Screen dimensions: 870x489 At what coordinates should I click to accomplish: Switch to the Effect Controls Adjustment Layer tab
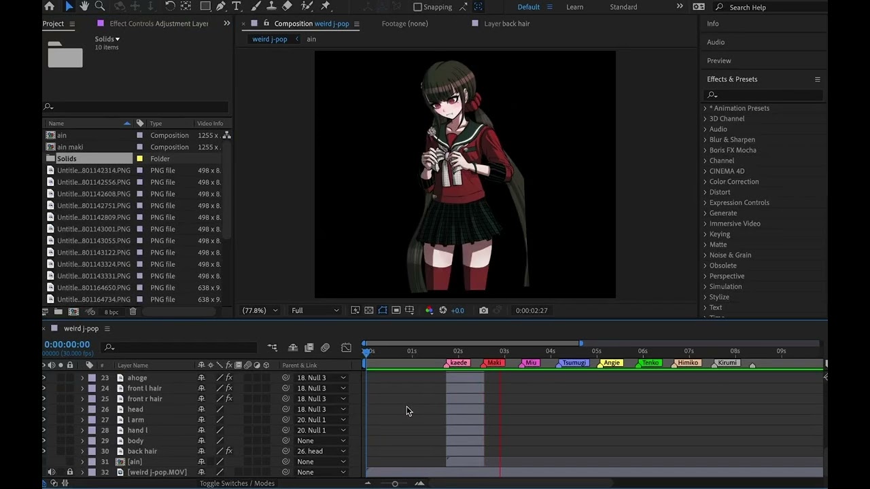[x=159, y=24]
